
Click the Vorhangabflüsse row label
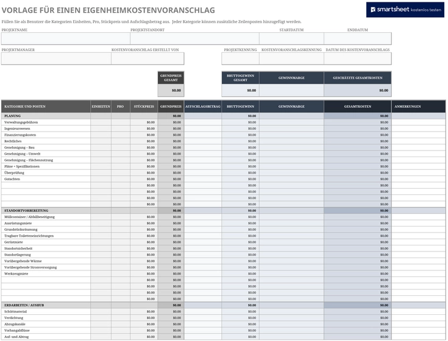(x=17, y=330)
